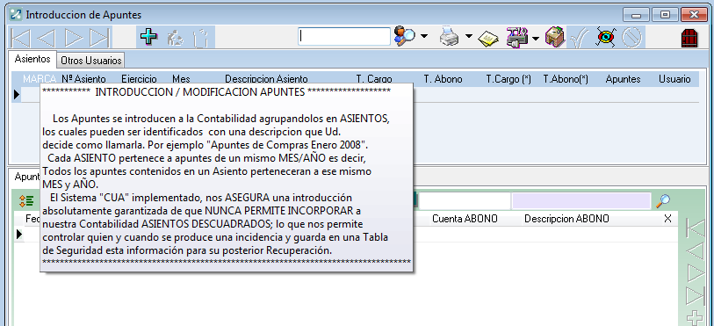The height and width of the screenshot is (326, 714).
Task: Click the user search magnifier icon
Action: pos(404,36)
